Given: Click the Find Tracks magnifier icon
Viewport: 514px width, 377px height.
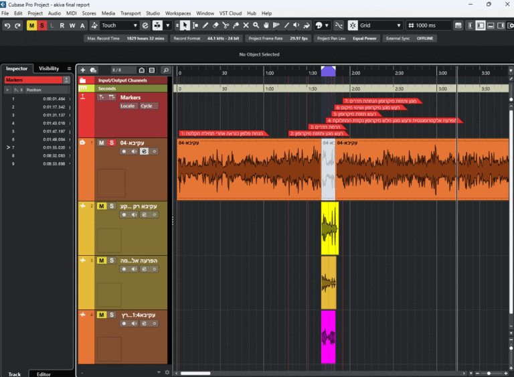Looking at the screenshot, I should (x=166, y=70).
